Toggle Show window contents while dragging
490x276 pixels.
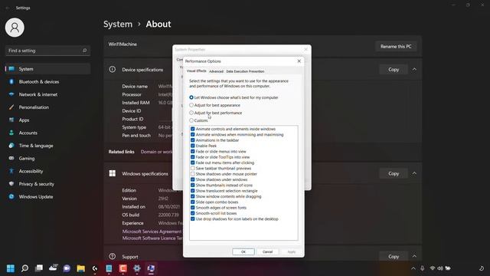193,196
